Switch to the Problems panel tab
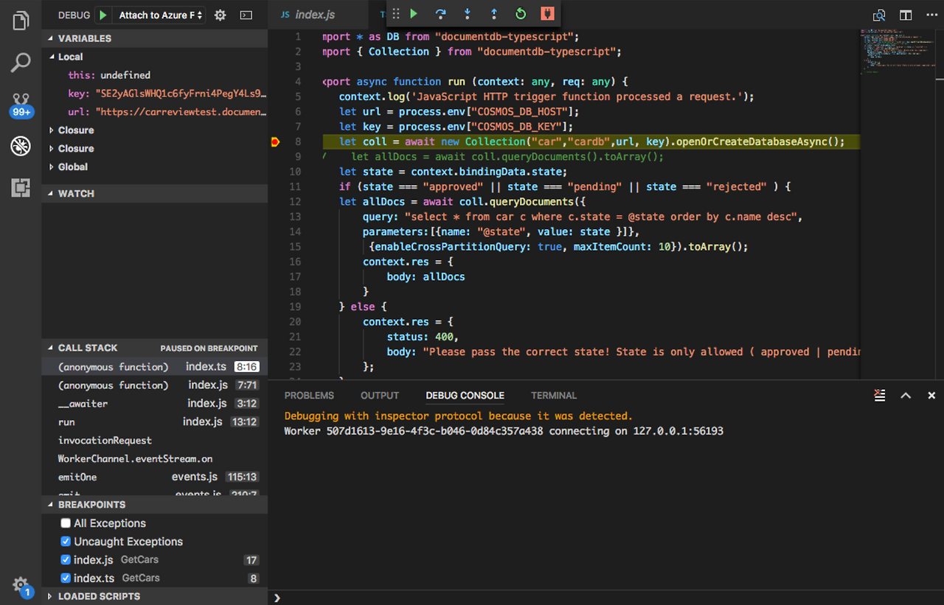This screenshot has height=605, width=944. coord(308,396)
